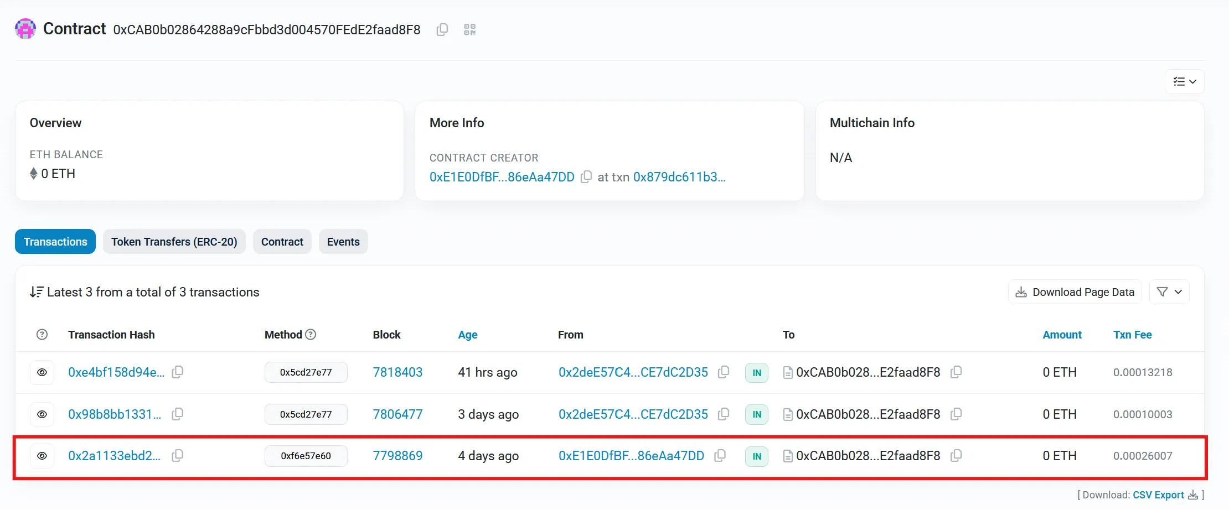Toggle the sort order of transactions list

point(36,292)
